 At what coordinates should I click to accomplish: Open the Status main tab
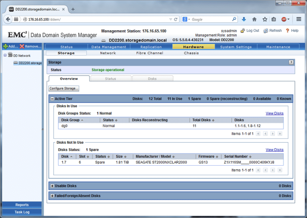point(66,47)
